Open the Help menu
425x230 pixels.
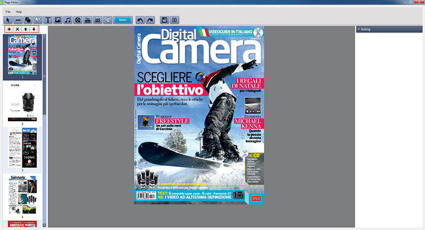pos(19,12)
